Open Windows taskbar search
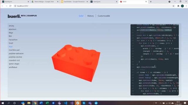This screenshot has height=105, width=188. click(x=9, y=103)
